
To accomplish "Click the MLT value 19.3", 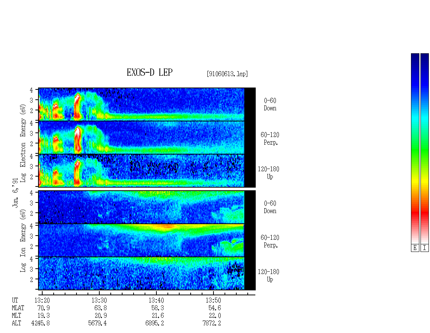I will [44, 316].
